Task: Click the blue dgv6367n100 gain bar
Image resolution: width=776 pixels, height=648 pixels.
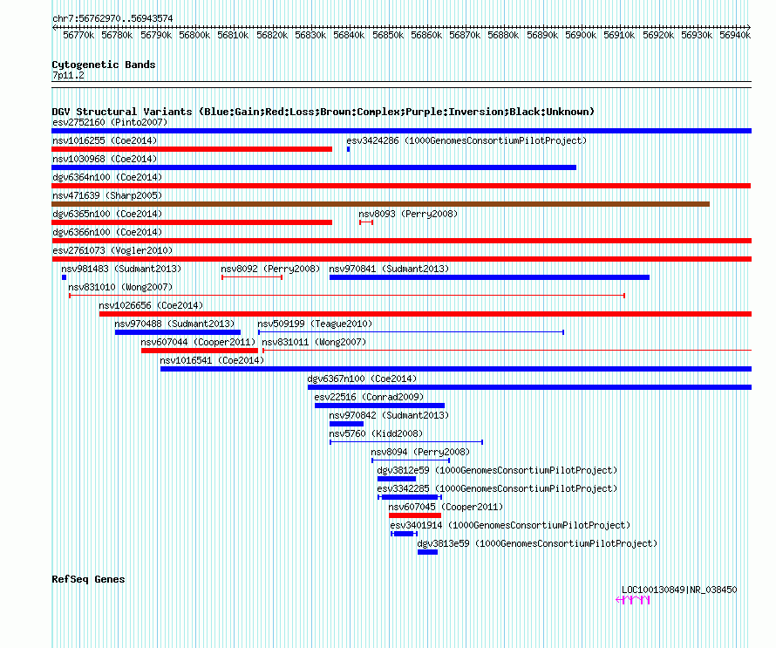Action: pyautogui.click(x=529, y=387)
